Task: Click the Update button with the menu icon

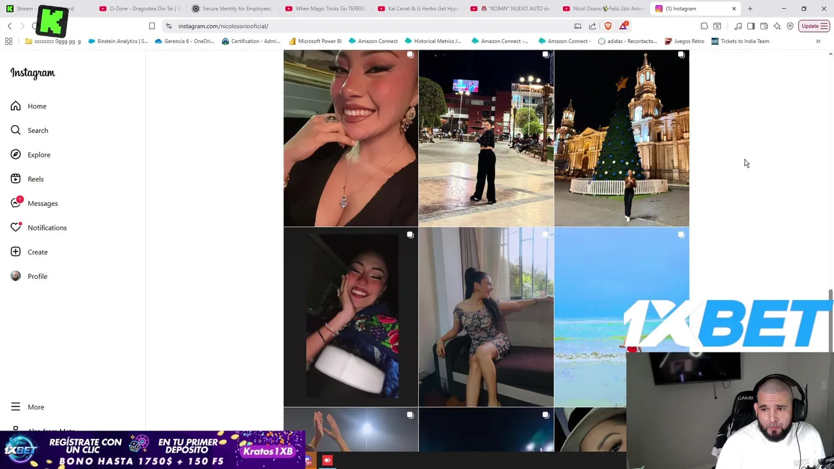Action: [814, 26]
